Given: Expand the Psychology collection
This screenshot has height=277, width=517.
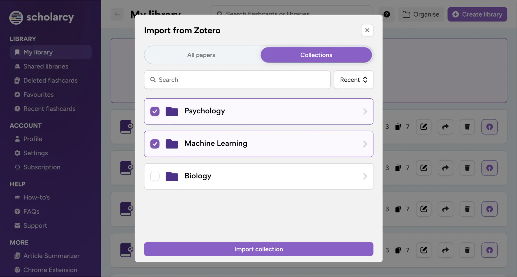Looking at the screenshot, I should tap(365, 111).
